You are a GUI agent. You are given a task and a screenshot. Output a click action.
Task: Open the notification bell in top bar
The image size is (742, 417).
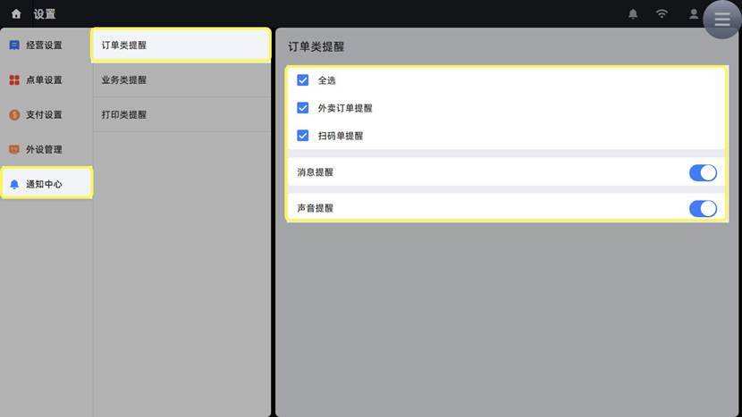point(633,13)
